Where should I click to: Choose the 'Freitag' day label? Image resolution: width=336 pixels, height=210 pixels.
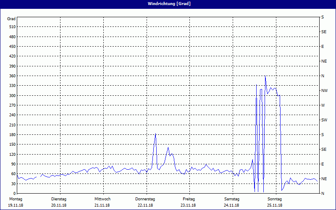[x=189, y=199]
